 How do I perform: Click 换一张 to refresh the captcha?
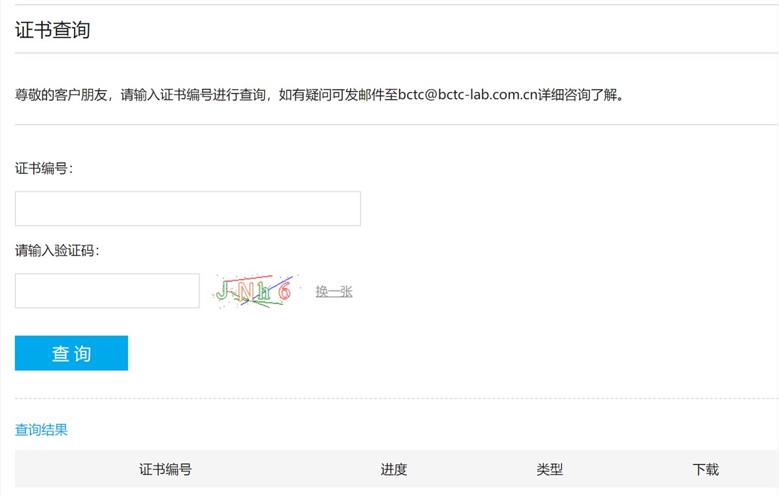pyautogui.click(x=334, y=291)
